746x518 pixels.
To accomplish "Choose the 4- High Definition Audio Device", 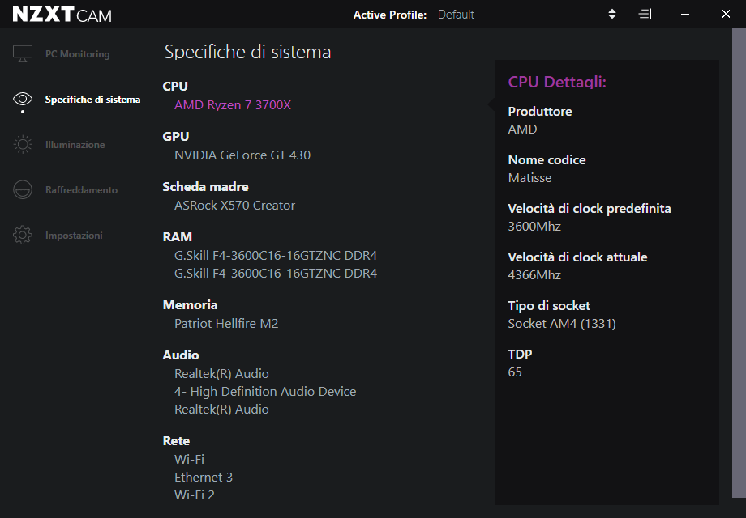I will pos(265,392).
